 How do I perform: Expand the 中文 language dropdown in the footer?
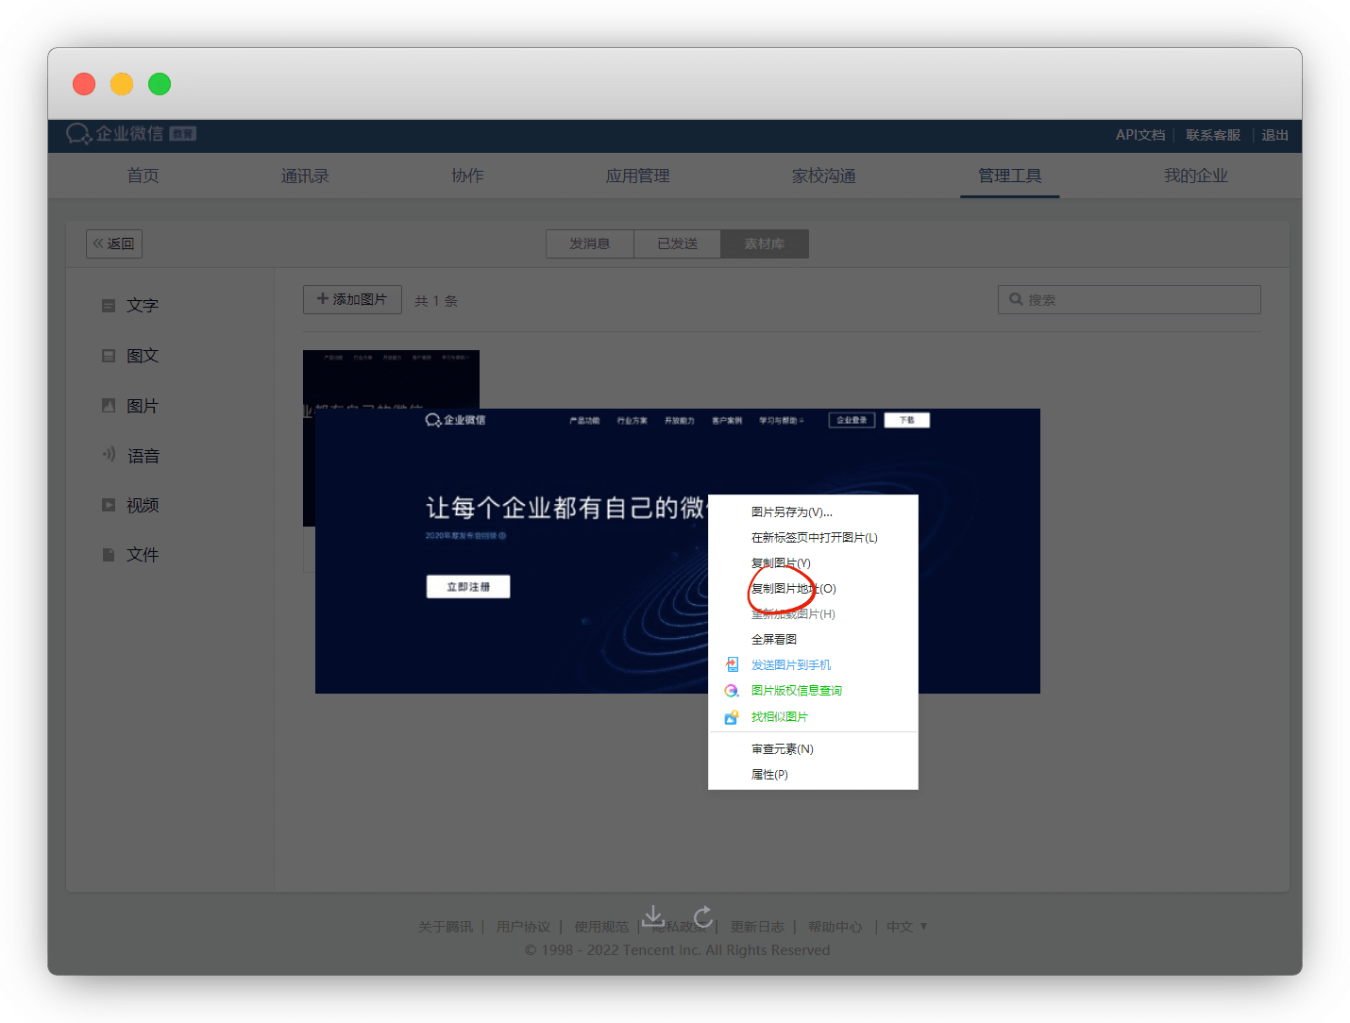pos(906,927)
